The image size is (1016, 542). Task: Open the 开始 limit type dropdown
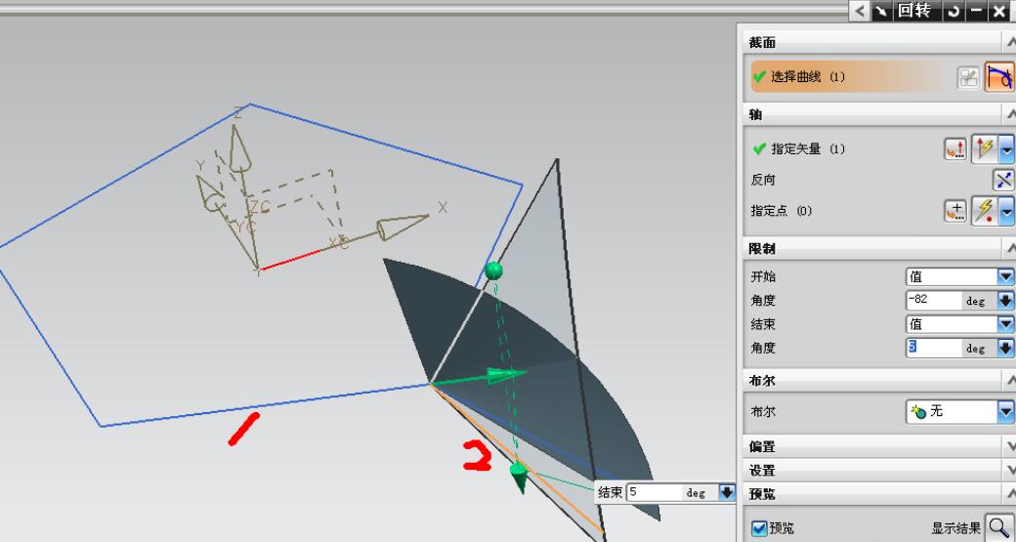pos(959,277)
